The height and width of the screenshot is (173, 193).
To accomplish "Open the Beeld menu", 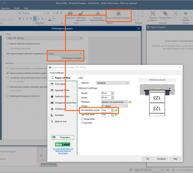I will click(17, 8).
